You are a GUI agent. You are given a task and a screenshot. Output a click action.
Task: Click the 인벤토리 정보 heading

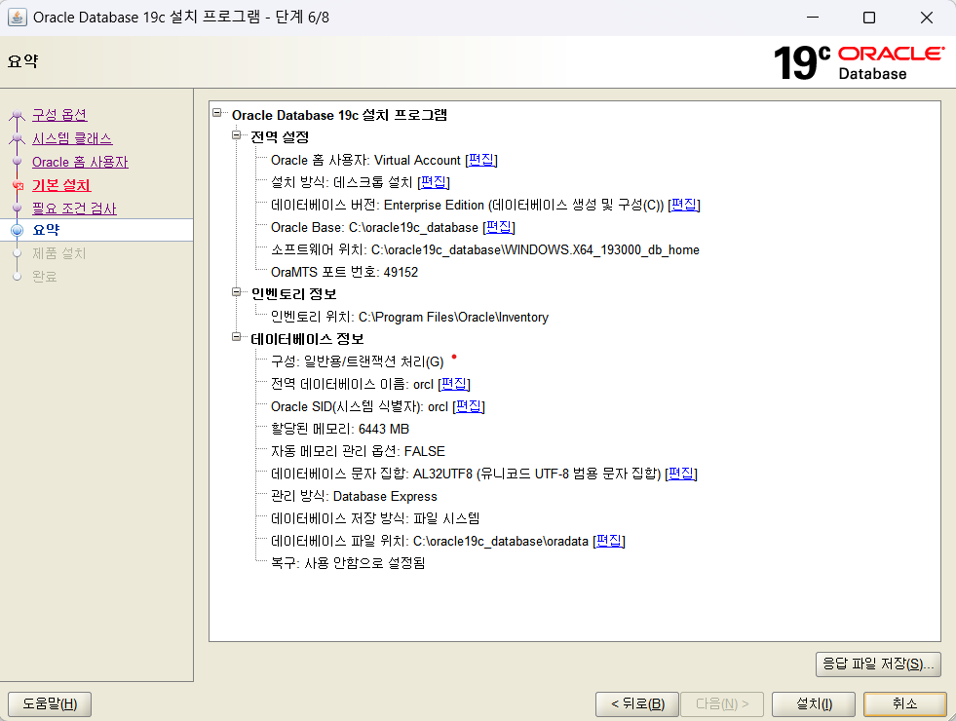tap(294, 294)
